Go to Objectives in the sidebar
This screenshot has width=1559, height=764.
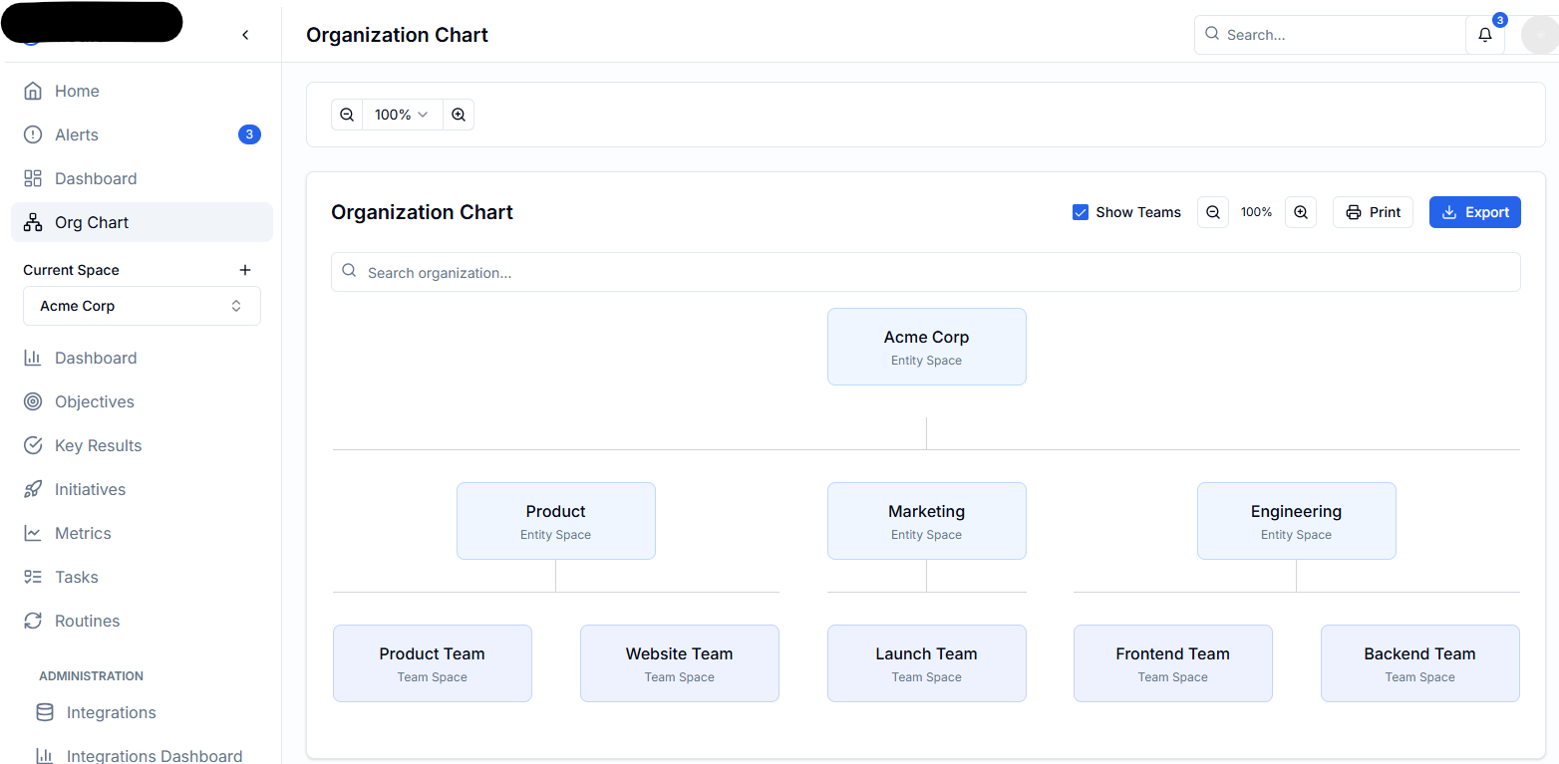[95, 401]
